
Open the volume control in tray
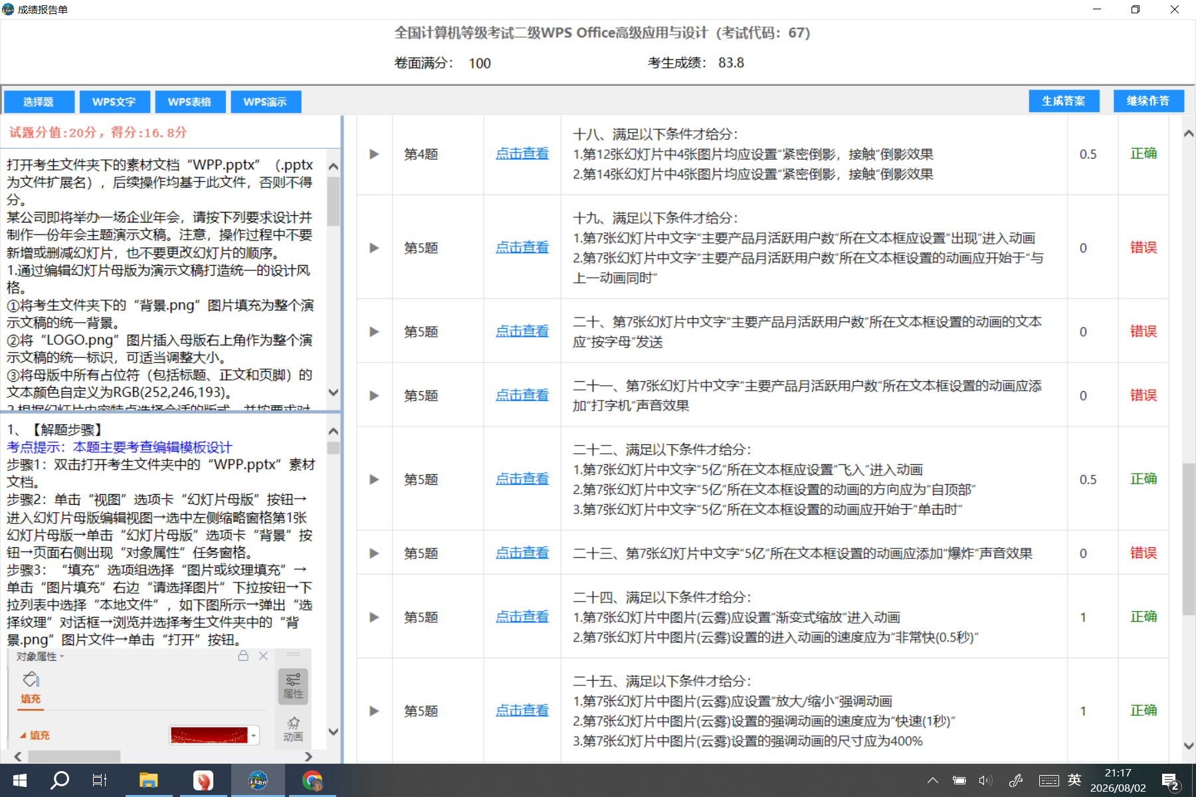point(985,780)
